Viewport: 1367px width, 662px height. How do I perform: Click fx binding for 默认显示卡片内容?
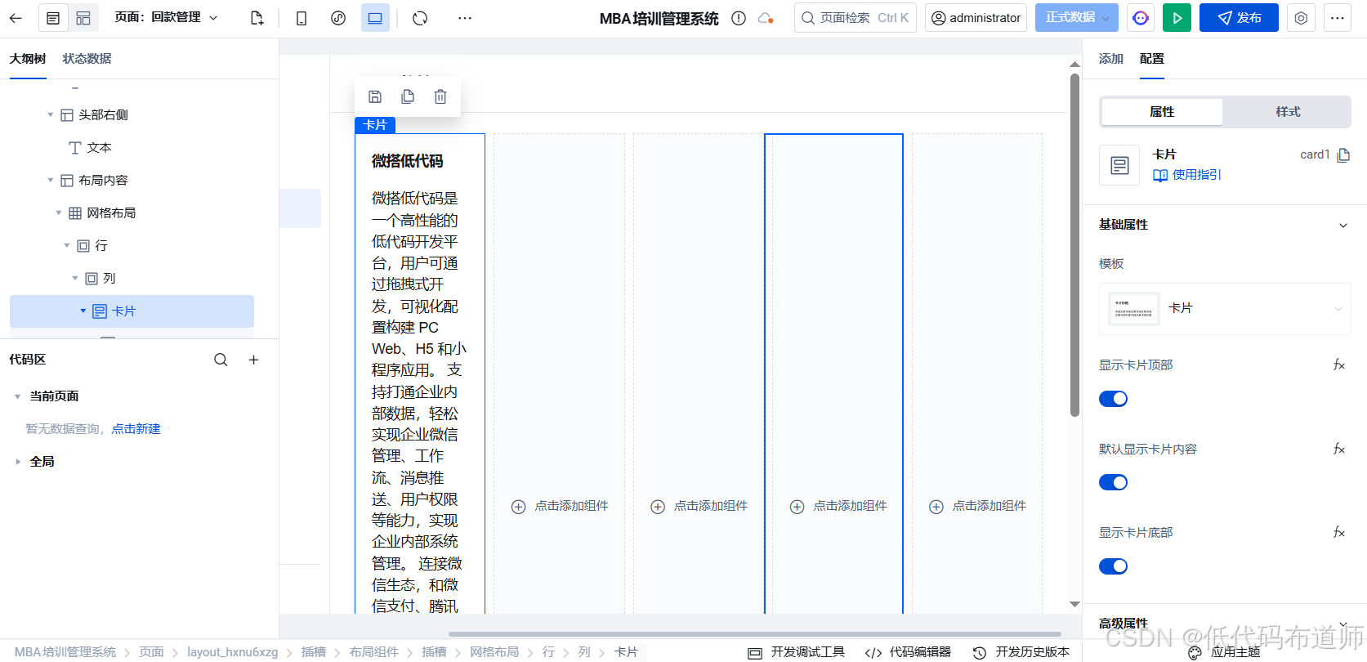click(x=1339, y=449)
